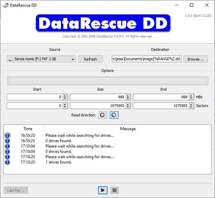Image resolution: width=215 pixels, height=198 pixels.
Task: Increase Start MBs with up arrow
Action: pyautogui.click(x=65, y=95)
